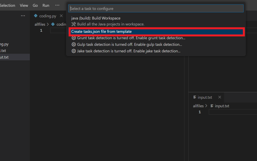
Task: Open the Run menu
Action: (x=46, y=6)
